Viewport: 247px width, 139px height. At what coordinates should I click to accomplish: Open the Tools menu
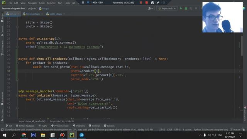coord(67,3)
